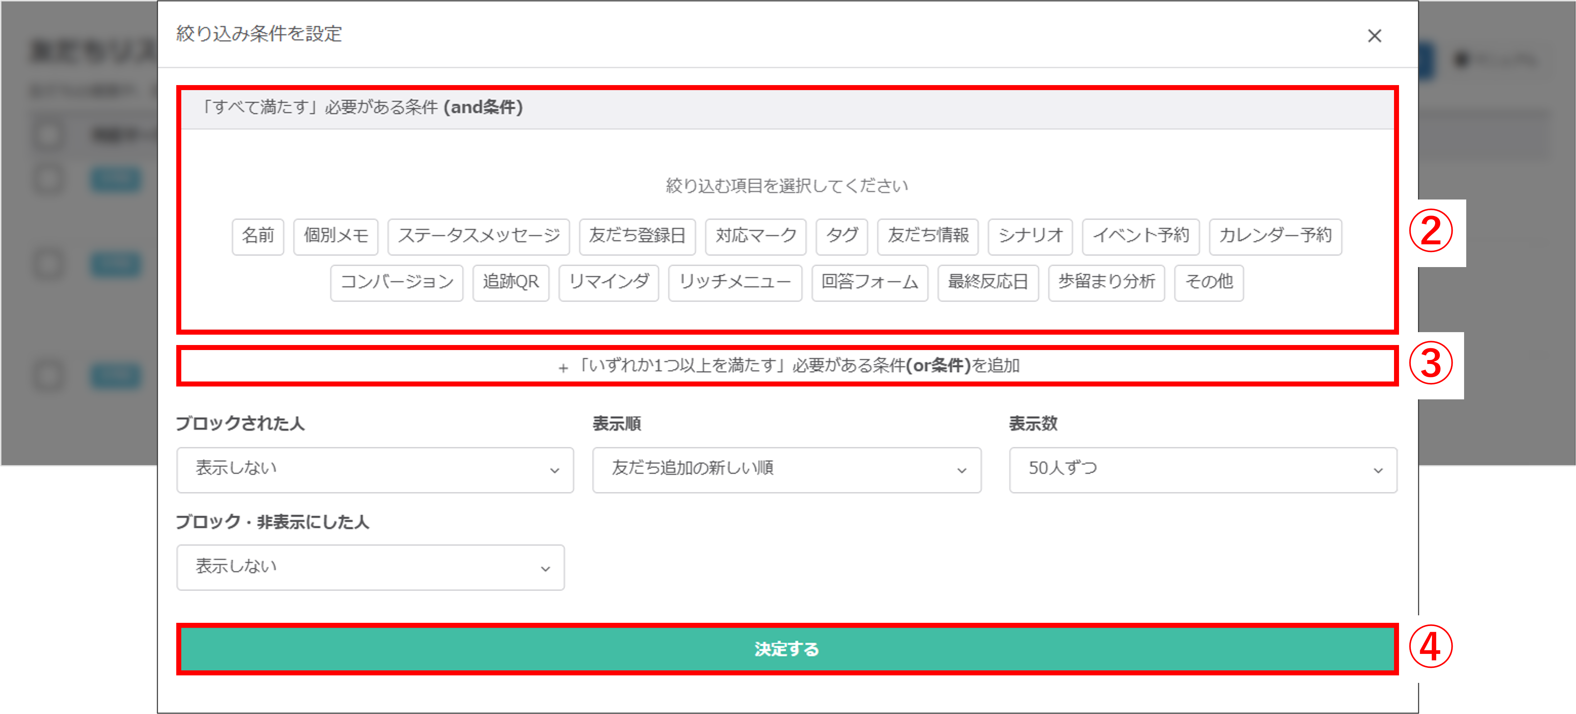Screen dimensions: 1576x714
Task: Expand the 表示順 dropdown
Action: [786, 469]
